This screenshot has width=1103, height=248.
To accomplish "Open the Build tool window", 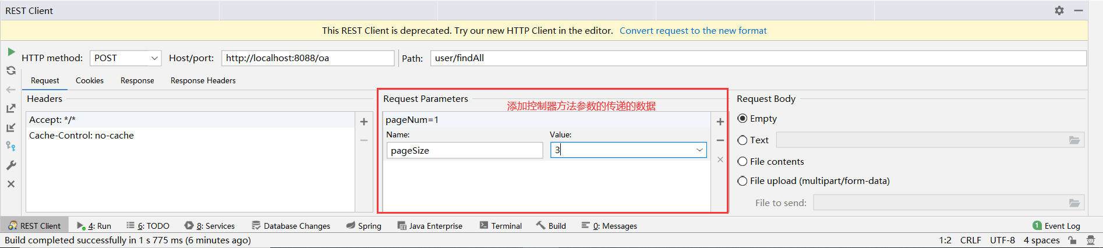I will click(551, 226).
